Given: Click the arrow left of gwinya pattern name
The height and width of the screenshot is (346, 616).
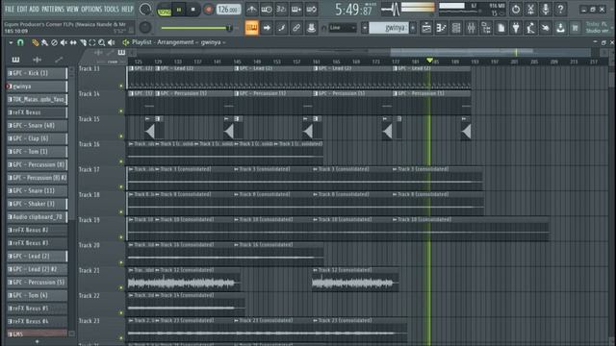Looking at the screenshot, I should [x=365, y=28].
